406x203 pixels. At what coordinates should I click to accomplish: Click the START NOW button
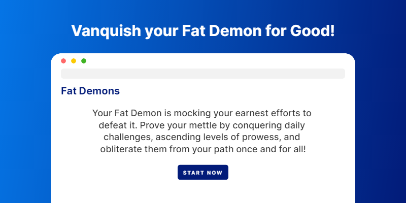tap(203, 173)
